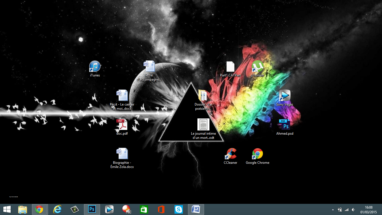Launch the blue play-arrow taskbar app

click(109, 209)
